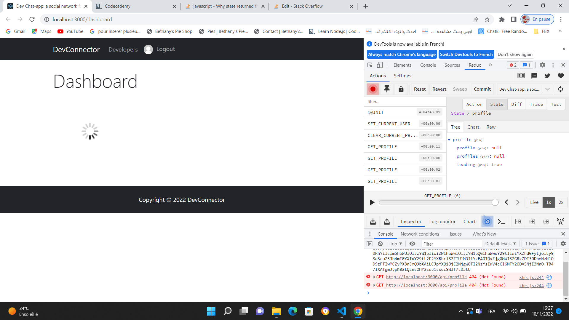
Task: Select the inspect element cursor icon
Action: [369, 65]
